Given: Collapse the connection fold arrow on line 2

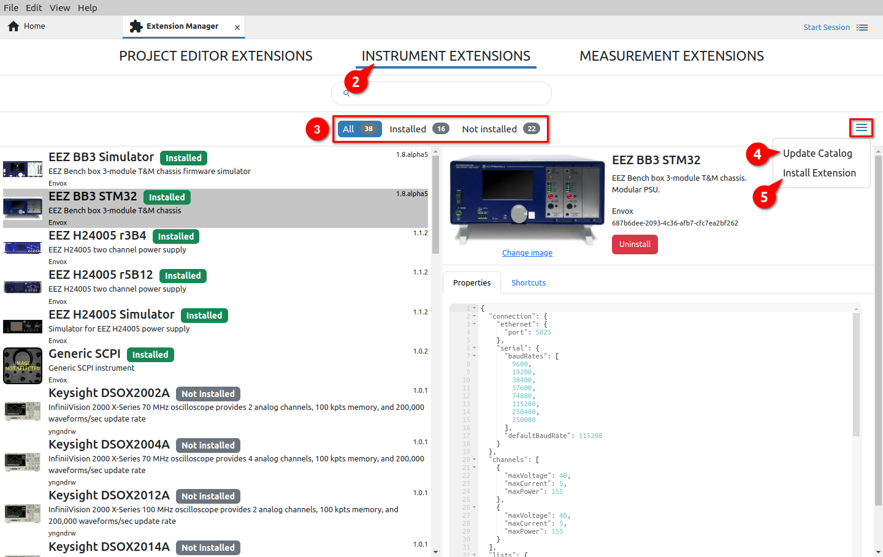Looking at the screenshot, I should [x=475, y=316].
